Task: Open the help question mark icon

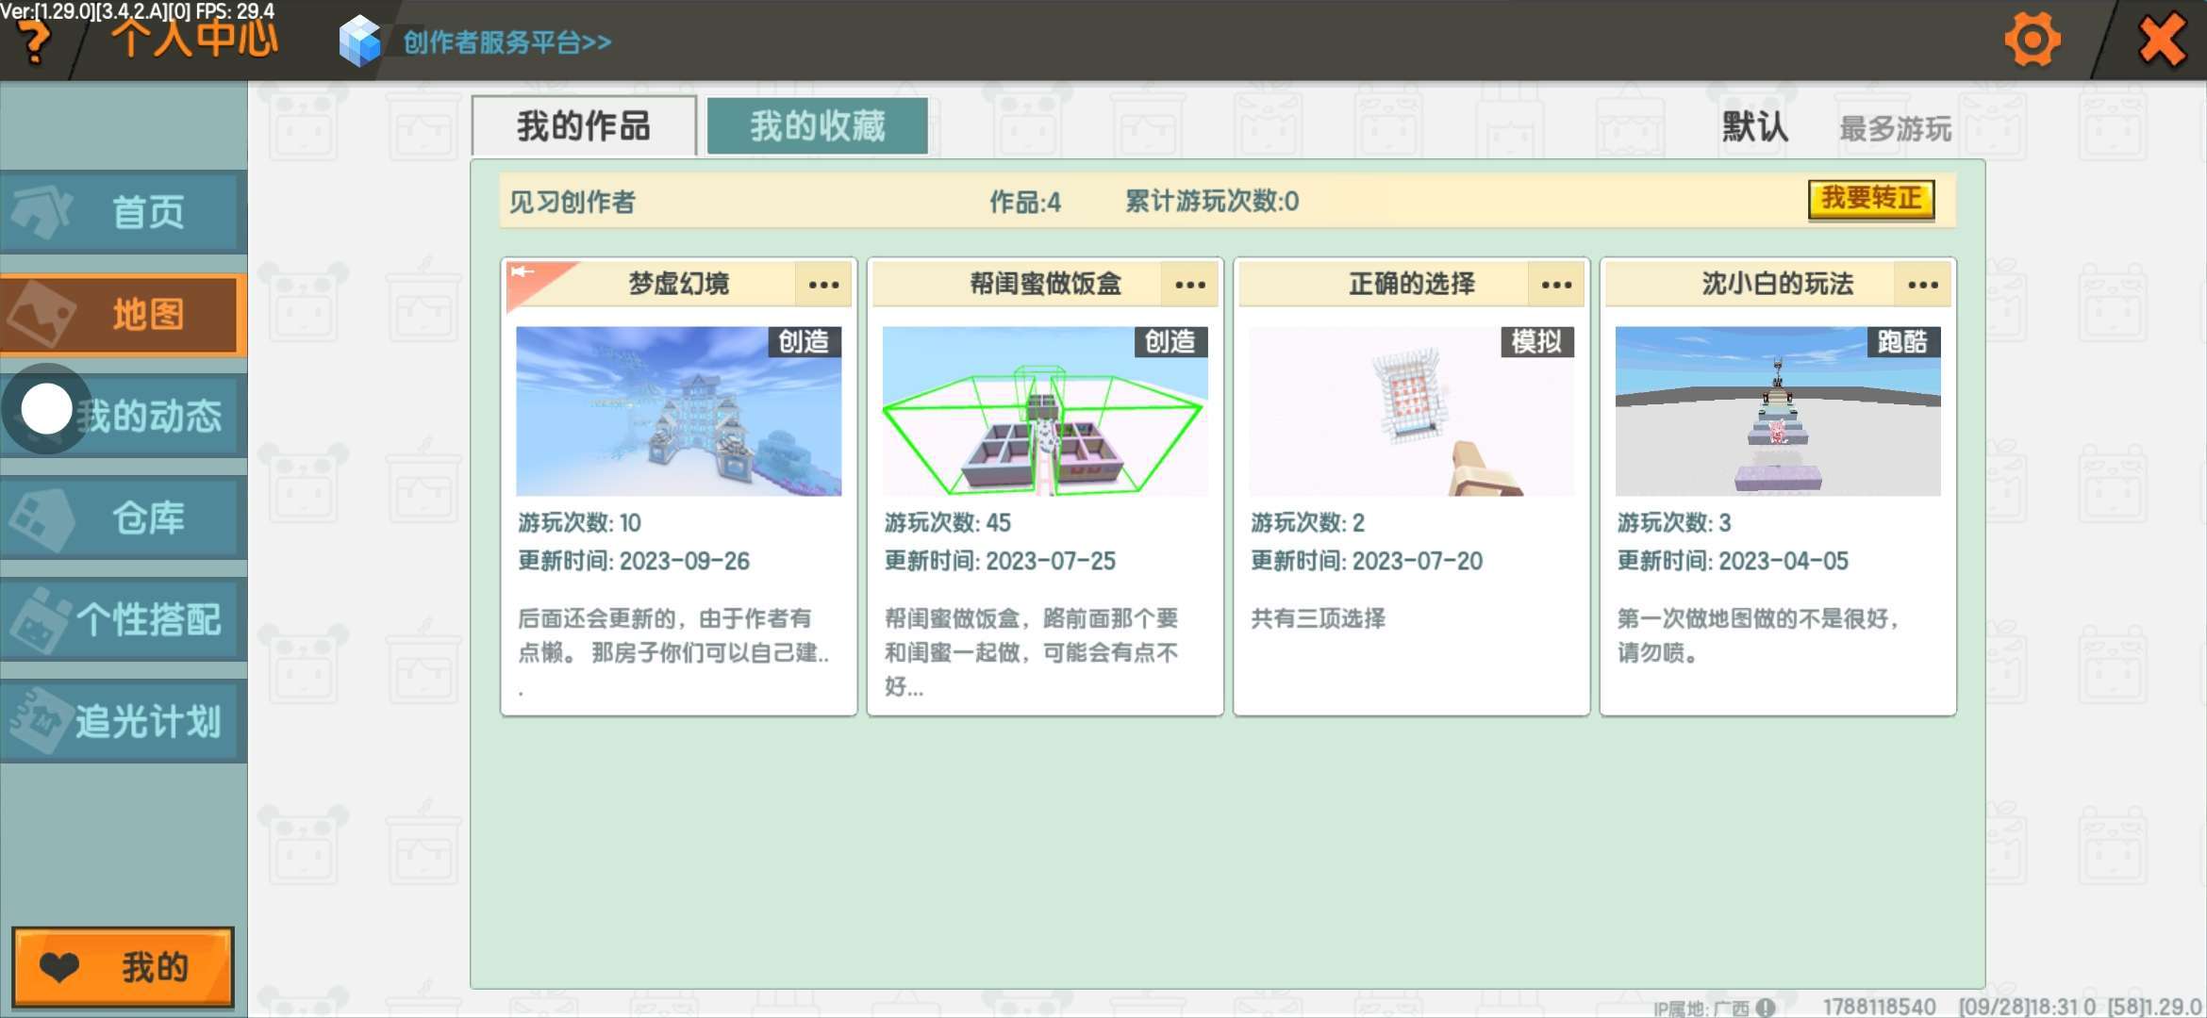Action: click(35, 42)
